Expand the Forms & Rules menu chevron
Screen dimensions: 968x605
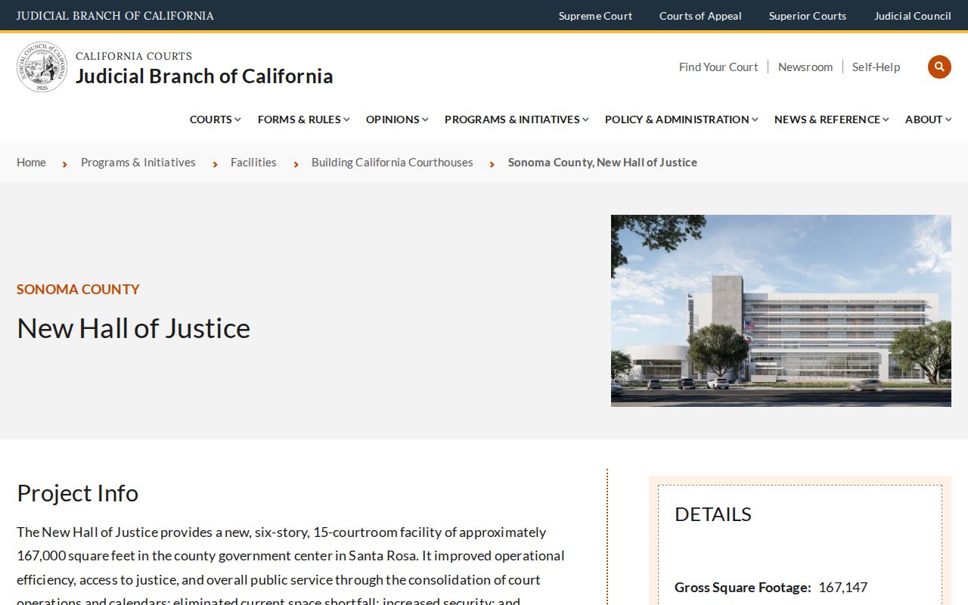(346, 119)
